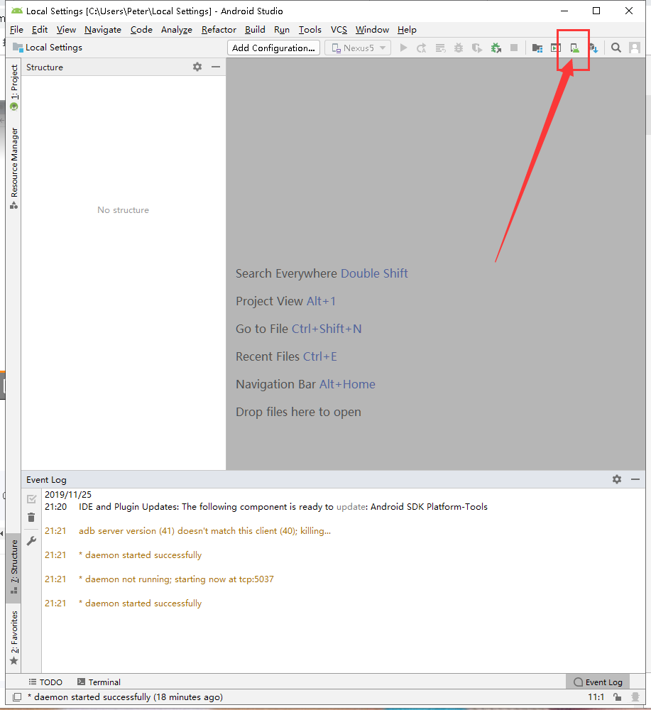
Task: Click the Run app play icon
Action: (x=403, y=48)
